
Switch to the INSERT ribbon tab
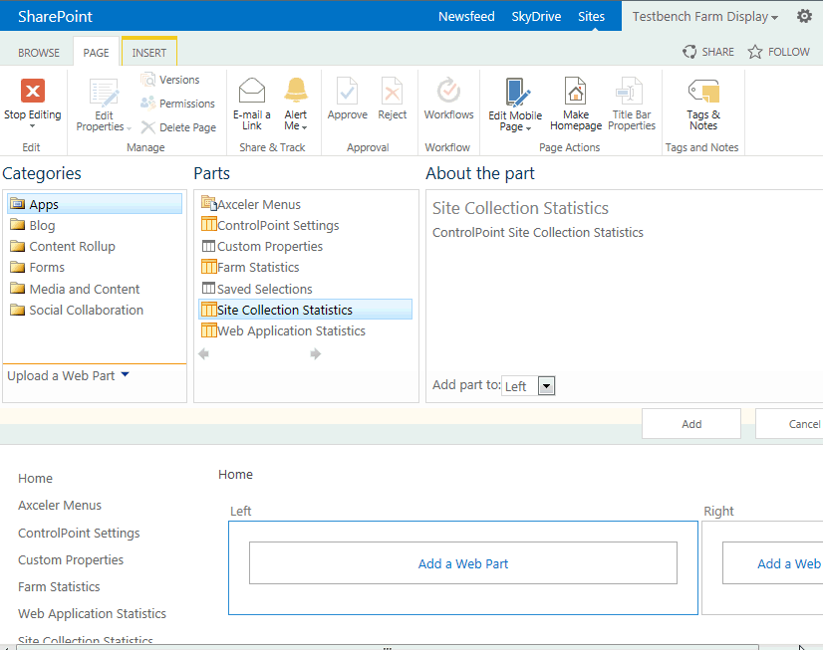(x=149, y=53)
